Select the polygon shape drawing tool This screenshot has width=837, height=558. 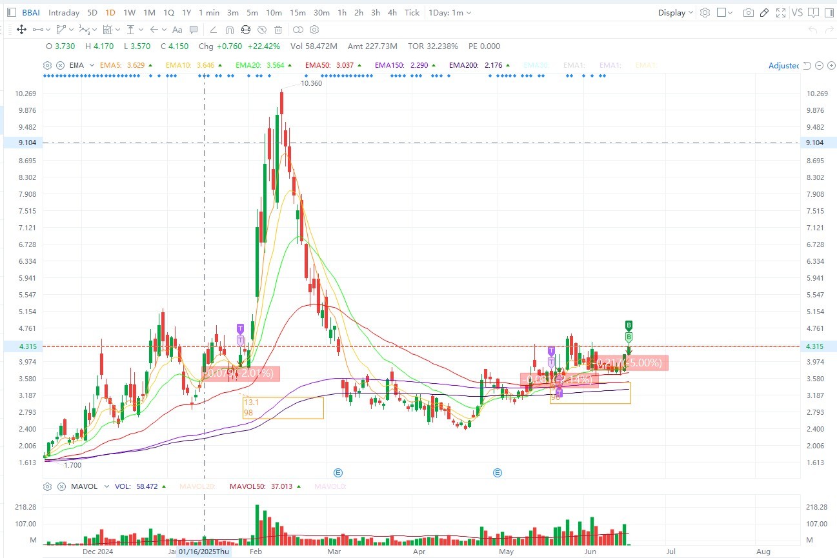tap(61, 30)
